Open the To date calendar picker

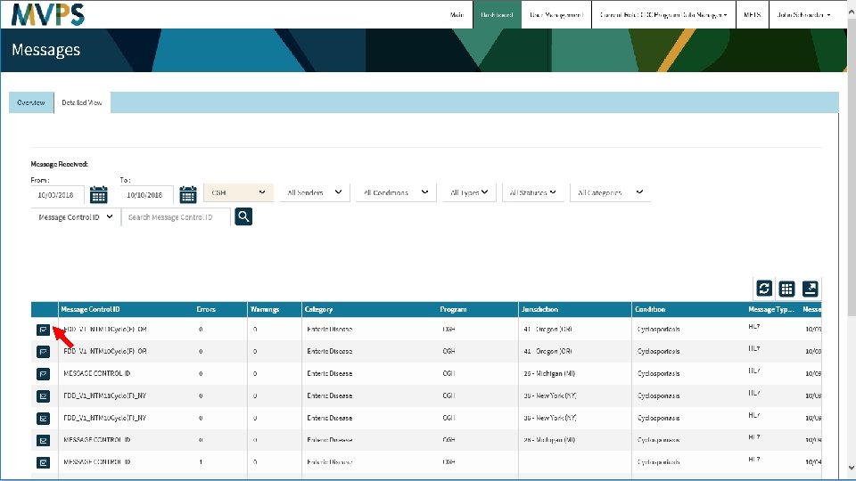(188, 194)
